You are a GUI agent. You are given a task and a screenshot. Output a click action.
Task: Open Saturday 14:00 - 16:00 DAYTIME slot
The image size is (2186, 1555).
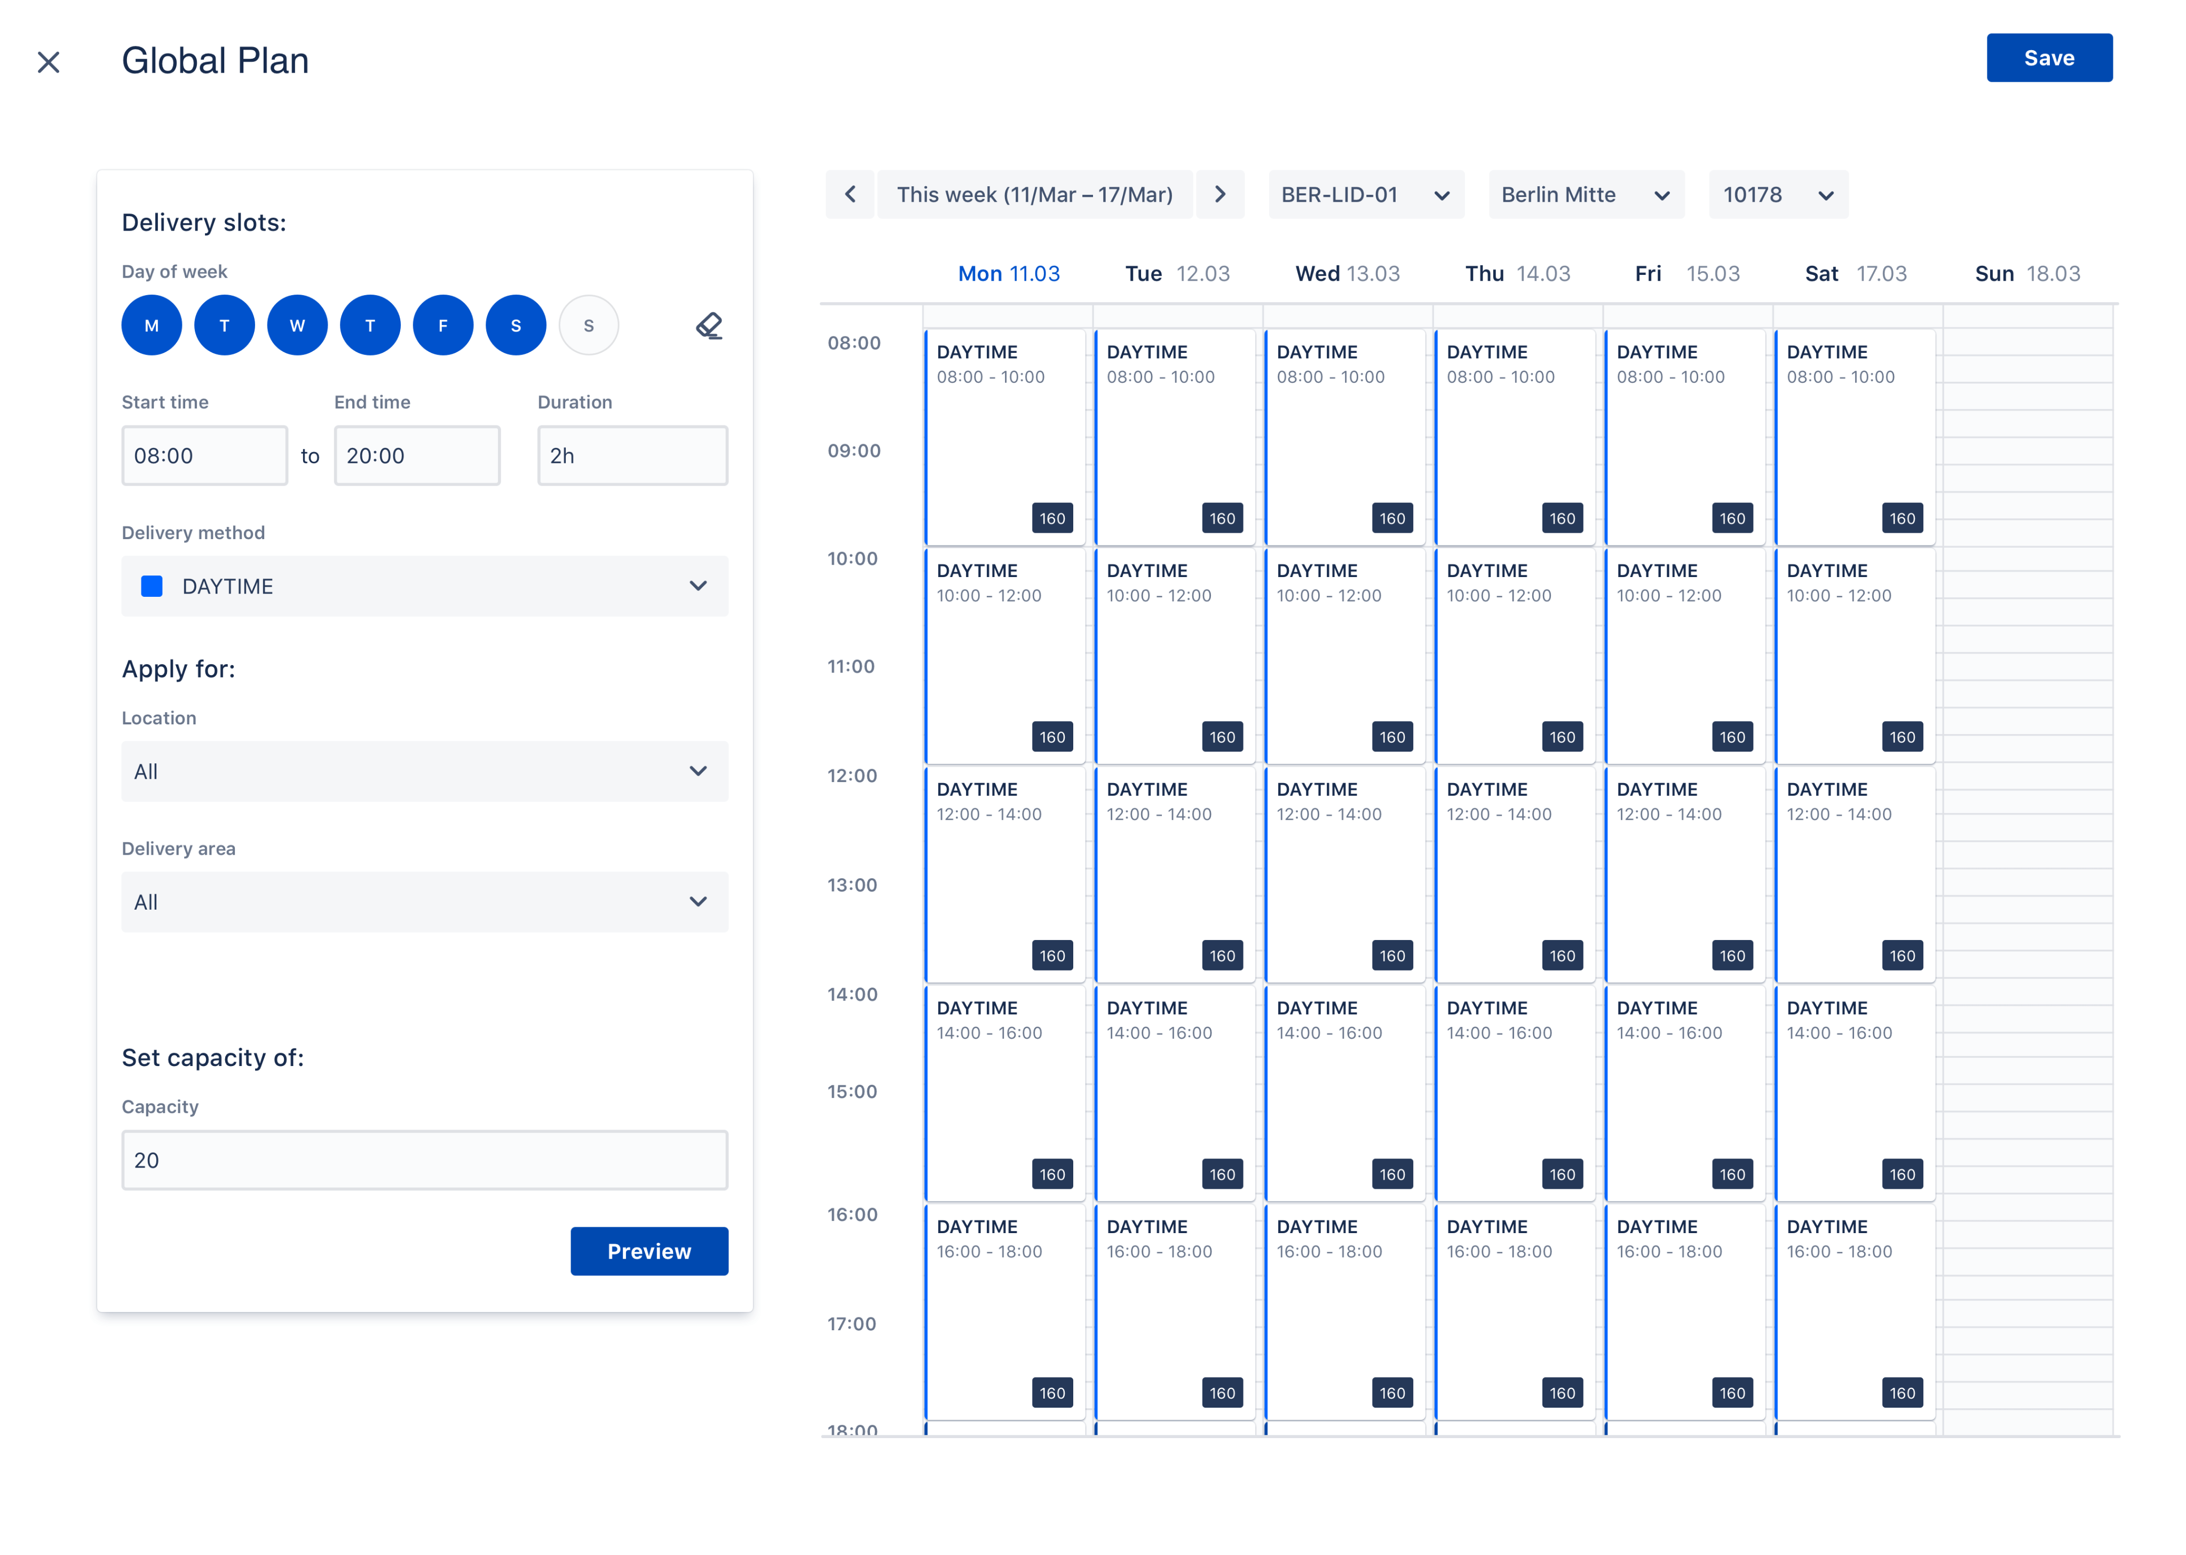click(1855, 1093)
